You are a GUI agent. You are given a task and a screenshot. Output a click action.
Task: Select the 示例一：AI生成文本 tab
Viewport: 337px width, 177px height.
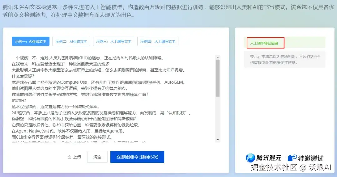[31, 41]
